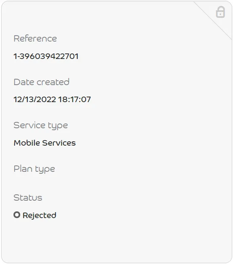Screen dimensions: 233x264
Task: Select the reference number 1-396039422701
Action: [46, 56]
